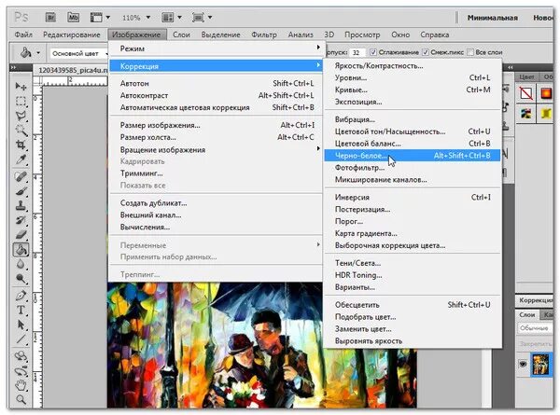Open the Коррекция panel tab
Viewport: 560px width, 415px height.
coord(535,300)
